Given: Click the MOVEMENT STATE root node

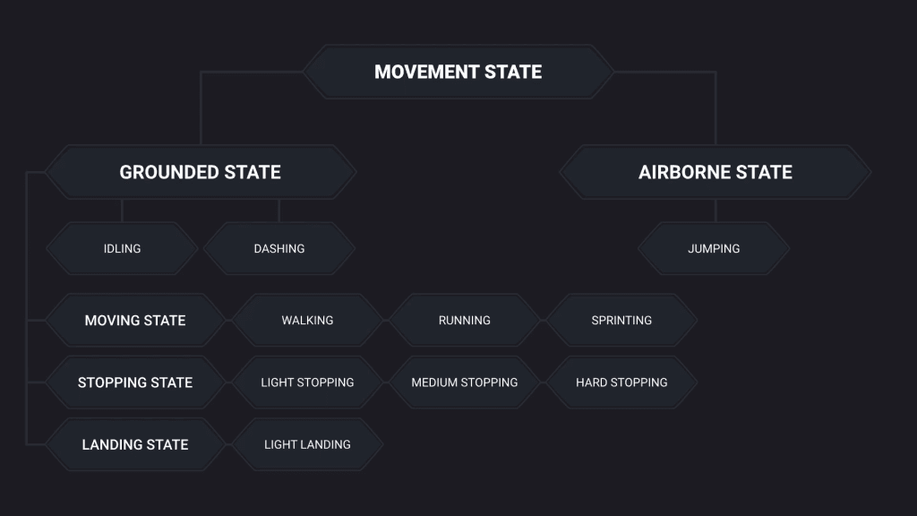Looking at the screenshot, I should click(458, 72).
